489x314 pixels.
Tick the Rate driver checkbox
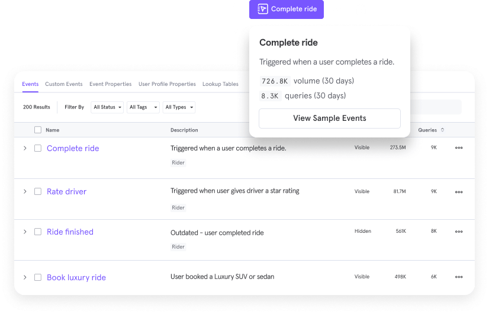pyautogui.click(x=38, y=191)
